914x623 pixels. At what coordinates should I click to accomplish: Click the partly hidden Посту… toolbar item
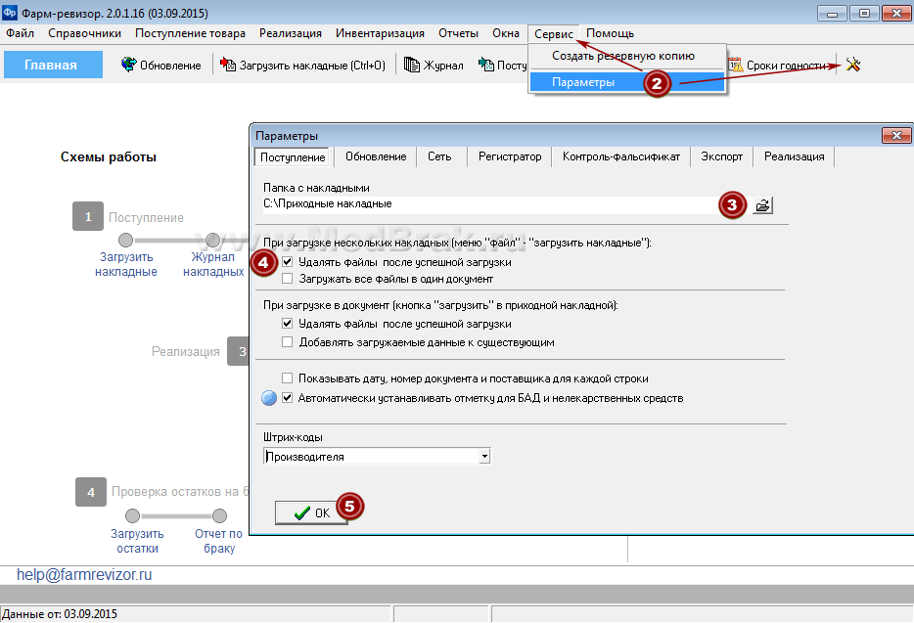coord(502,66)
